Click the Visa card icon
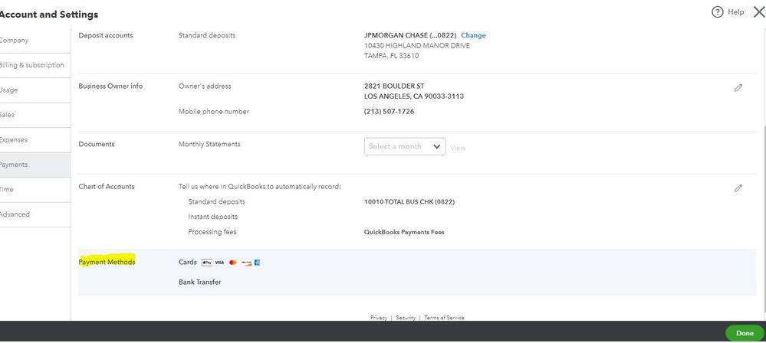 (219, 263)
